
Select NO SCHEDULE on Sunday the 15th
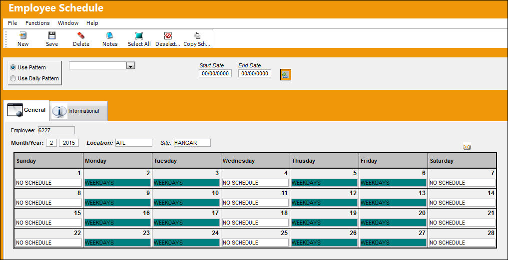point(48,223)
